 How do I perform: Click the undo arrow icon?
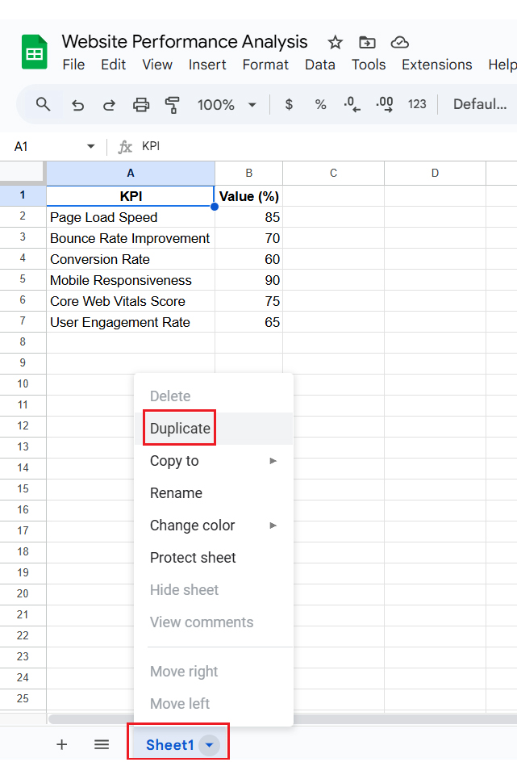coord(77,105)
